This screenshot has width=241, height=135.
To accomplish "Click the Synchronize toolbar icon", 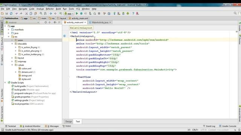I will click(x=11, y=13).
